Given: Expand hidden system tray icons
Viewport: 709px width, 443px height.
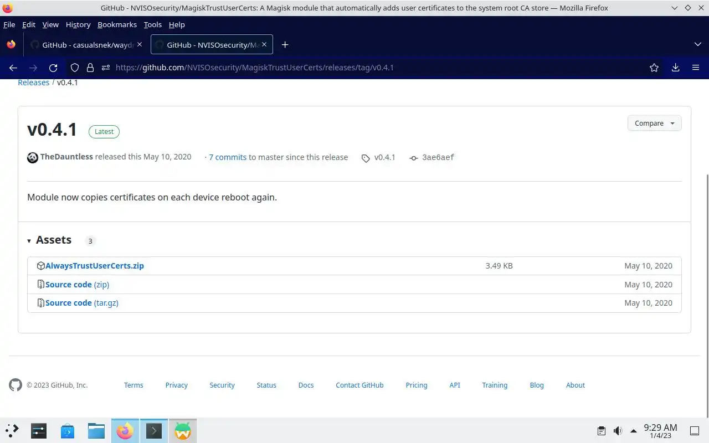Looking at the screenshot, I should tap(634, 431).
